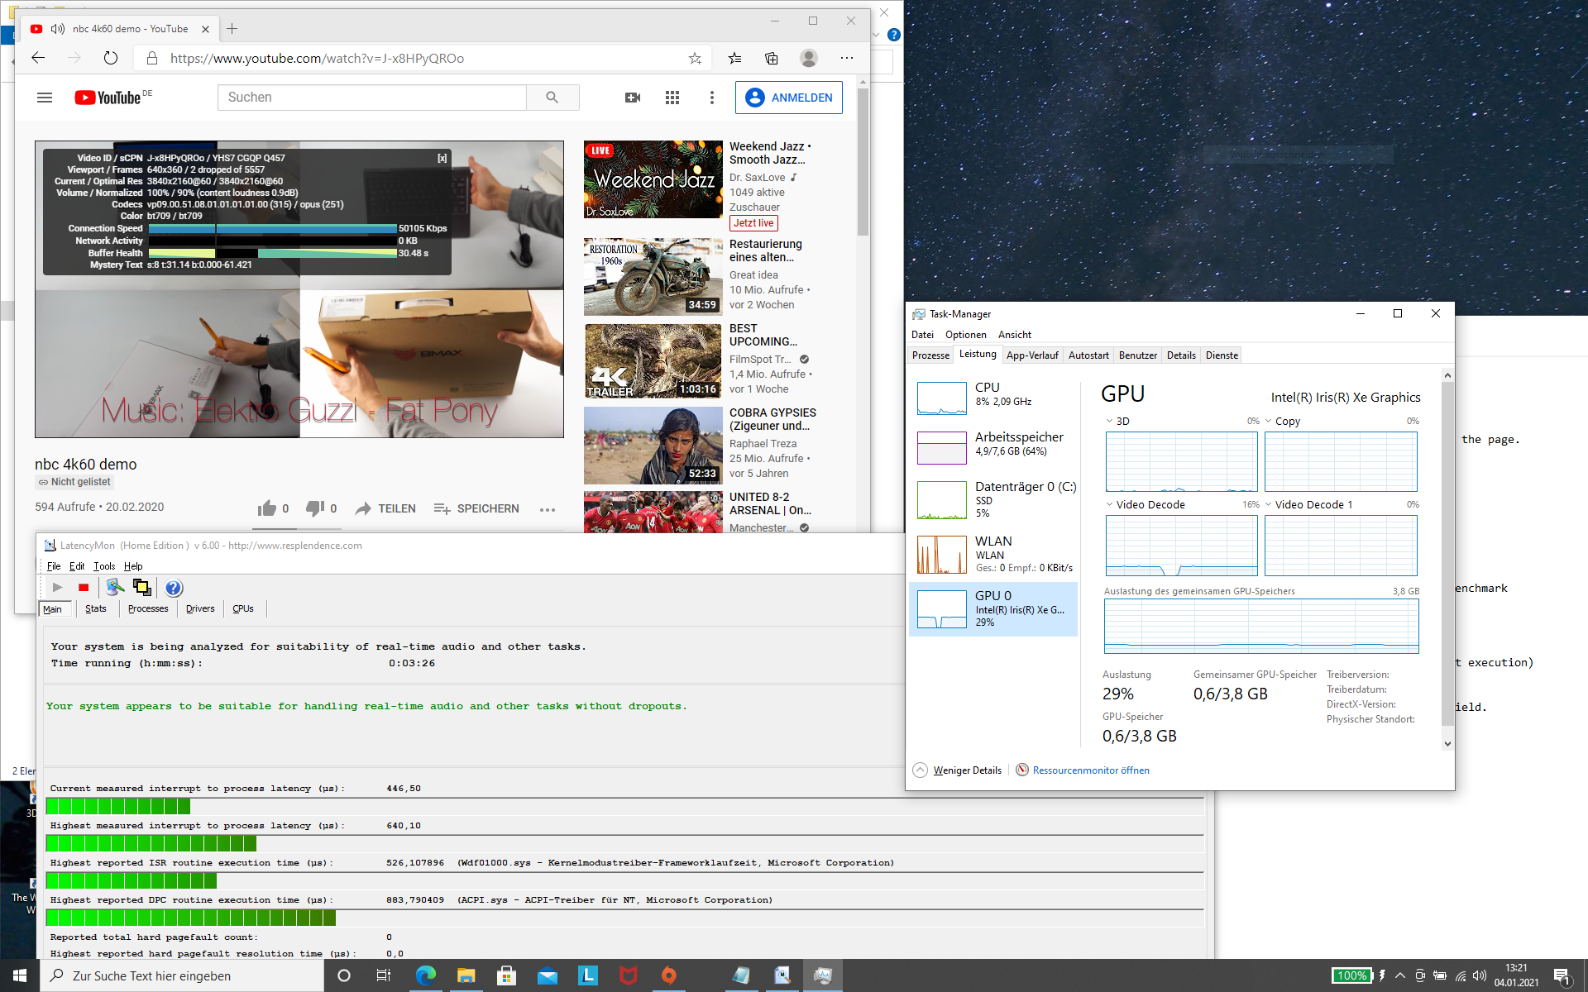The width and height of the screenshot is (1588, 992).
Task: Click the Edge address bar URL
Action: (317, 58)
